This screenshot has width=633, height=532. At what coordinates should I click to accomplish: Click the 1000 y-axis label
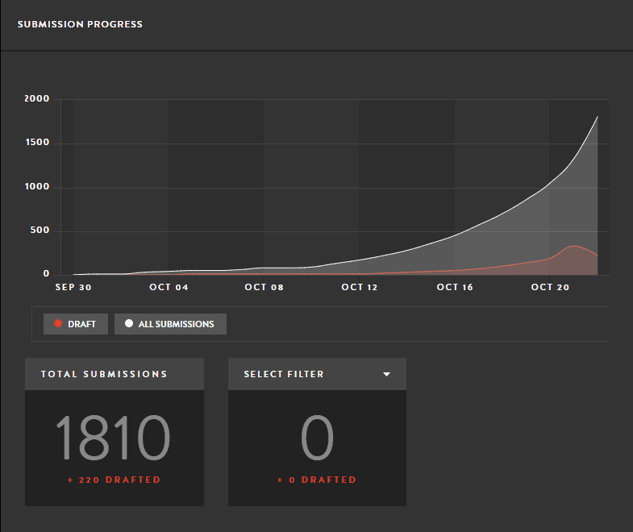coord(37,187)
